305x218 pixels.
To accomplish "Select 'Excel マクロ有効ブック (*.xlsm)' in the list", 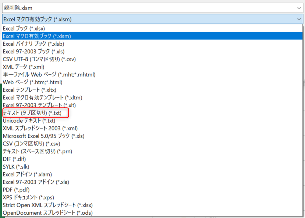I will [152, 36].
